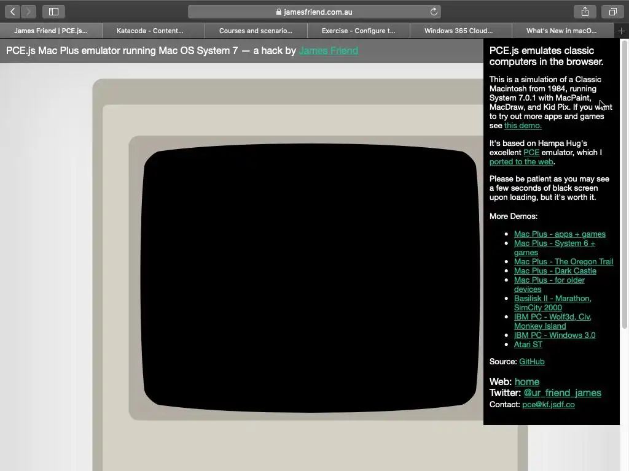Select the Exercise - Configure tab
Screen dimensions: 629x471
pyautogui.click(x=359, y=31)
